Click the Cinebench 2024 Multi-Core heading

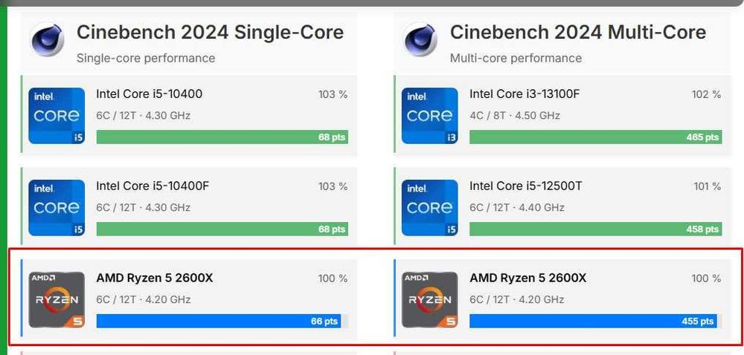[x=578, y=33]
